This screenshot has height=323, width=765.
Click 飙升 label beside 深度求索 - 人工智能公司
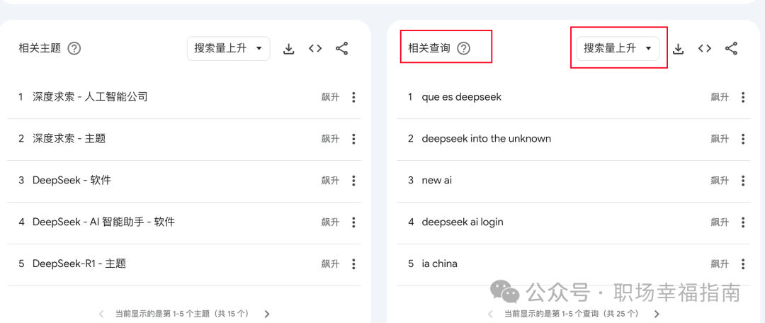pos(330,97)
